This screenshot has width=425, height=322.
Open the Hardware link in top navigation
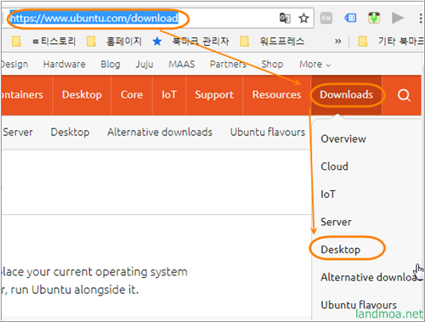pos(65,65)
